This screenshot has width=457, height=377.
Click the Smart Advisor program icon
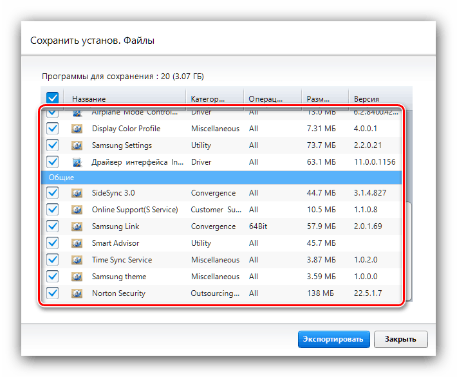(77, 243)
